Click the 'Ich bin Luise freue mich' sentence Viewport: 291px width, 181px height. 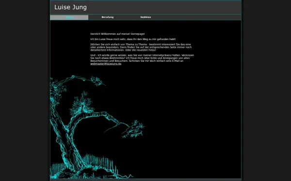tap(133, 39)
